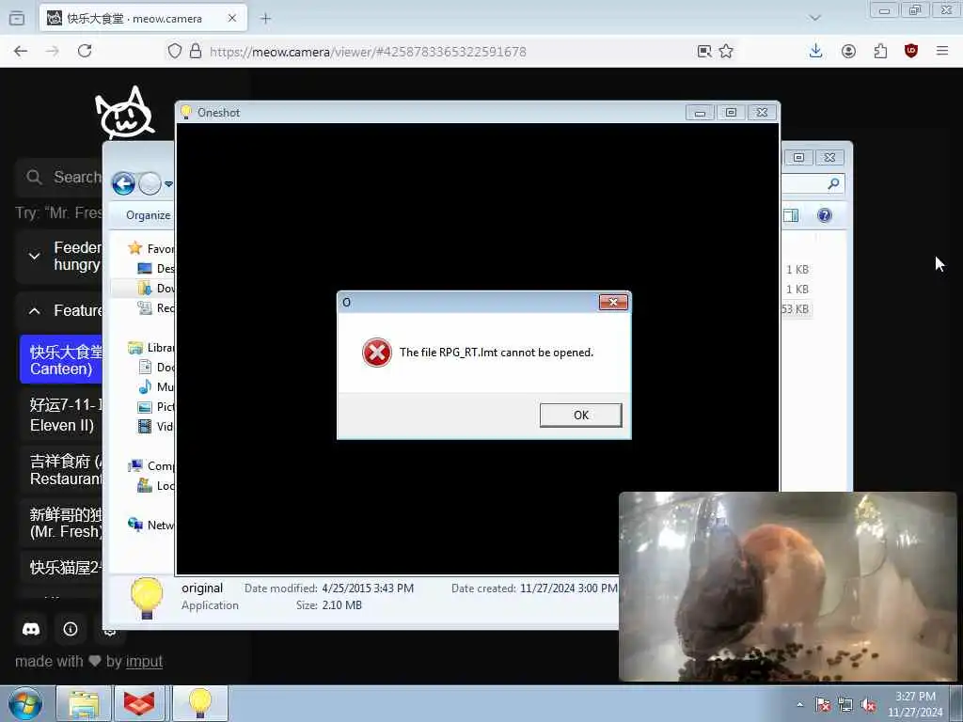Viewport: 963px width, 722px height.
Task: Select Network in Explorer navigation pane
Action: pos(151,525)
